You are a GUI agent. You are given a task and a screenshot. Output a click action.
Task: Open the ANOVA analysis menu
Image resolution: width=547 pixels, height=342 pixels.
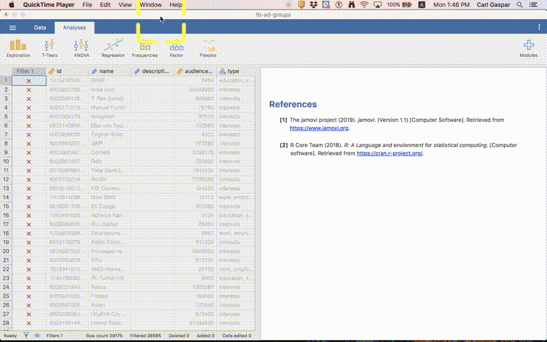(81, 47)
